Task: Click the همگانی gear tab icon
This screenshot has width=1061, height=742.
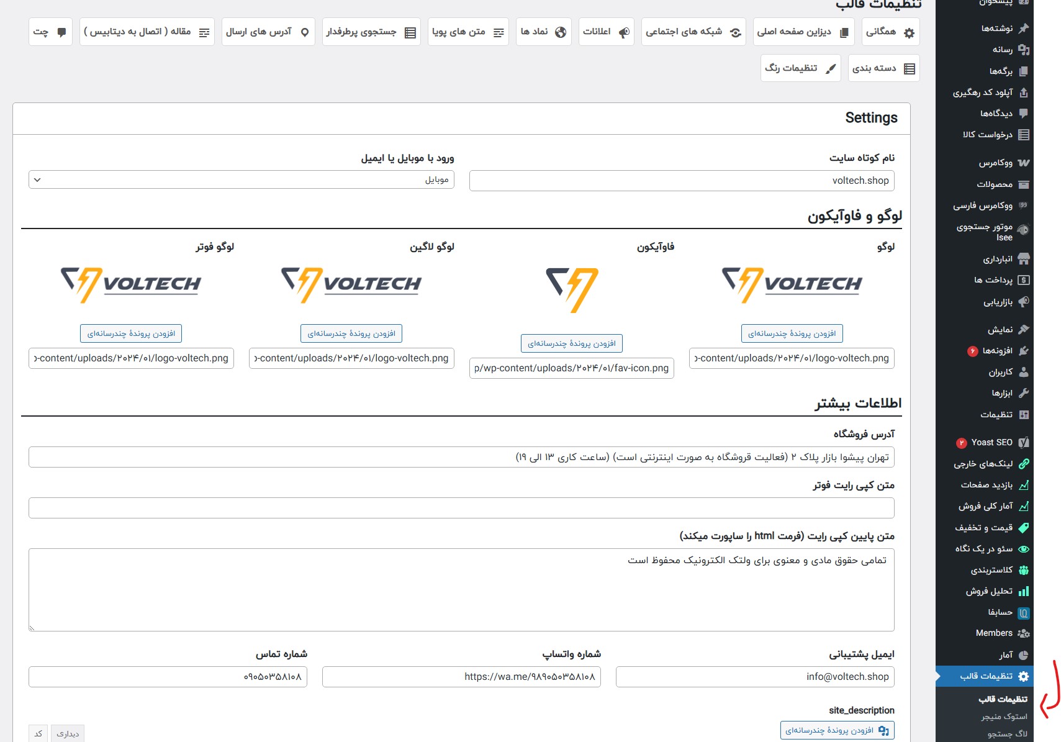Action: click(x=909, y=33)
